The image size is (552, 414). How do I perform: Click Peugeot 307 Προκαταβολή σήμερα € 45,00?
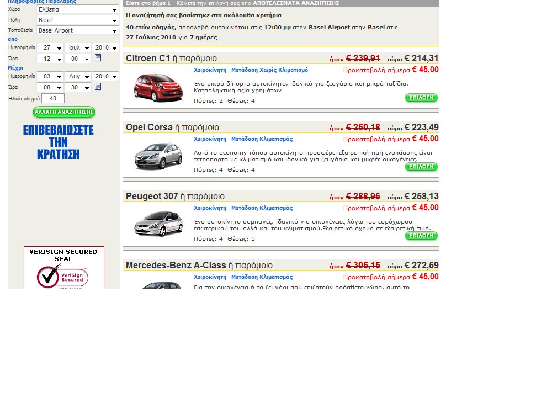(391, 208)
